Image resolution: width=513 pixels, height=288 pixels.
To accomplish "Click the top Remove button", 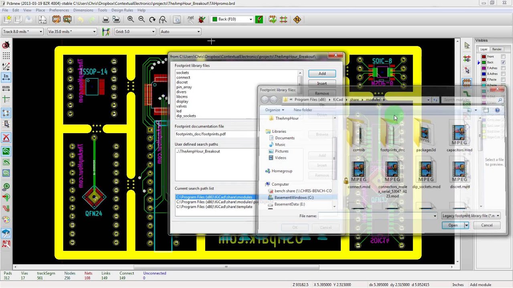I will [x=322, y=94].
